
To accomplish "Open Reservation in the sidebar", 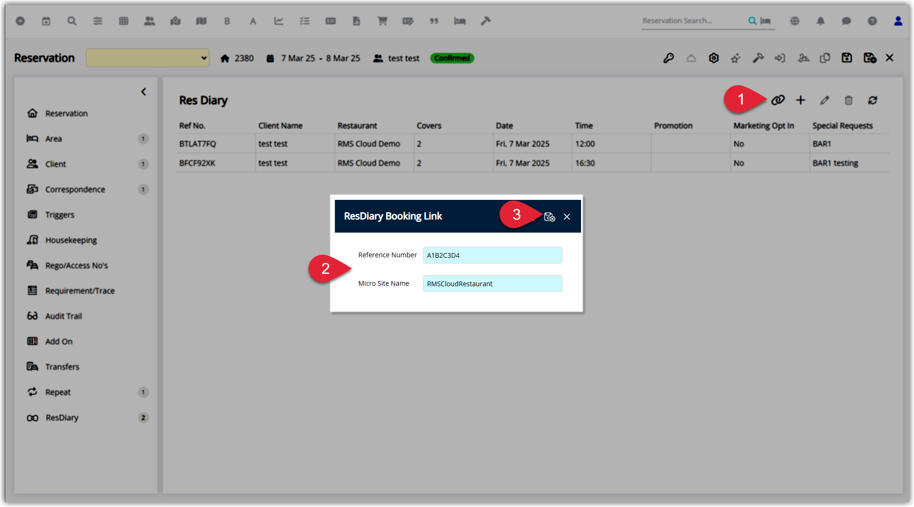I will tap(66, 113).
